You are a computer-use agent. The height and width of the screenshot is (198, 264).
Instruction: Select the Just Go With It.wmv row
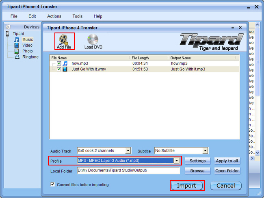point(145,69)
